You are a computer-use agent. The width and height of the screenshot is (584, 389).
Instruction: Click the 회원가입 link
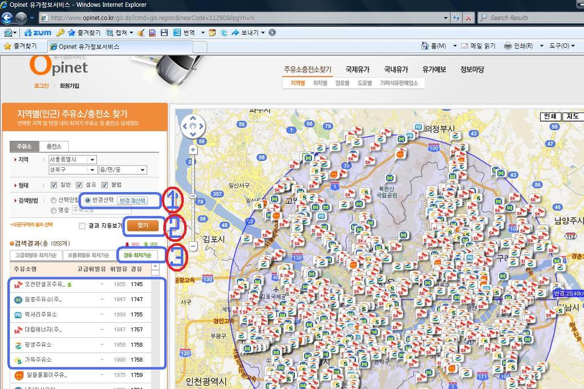coord(70,86)
